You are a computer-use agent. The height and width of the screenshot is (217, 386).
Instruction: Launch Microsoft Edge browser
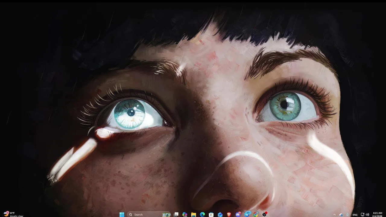coord(202,215)
